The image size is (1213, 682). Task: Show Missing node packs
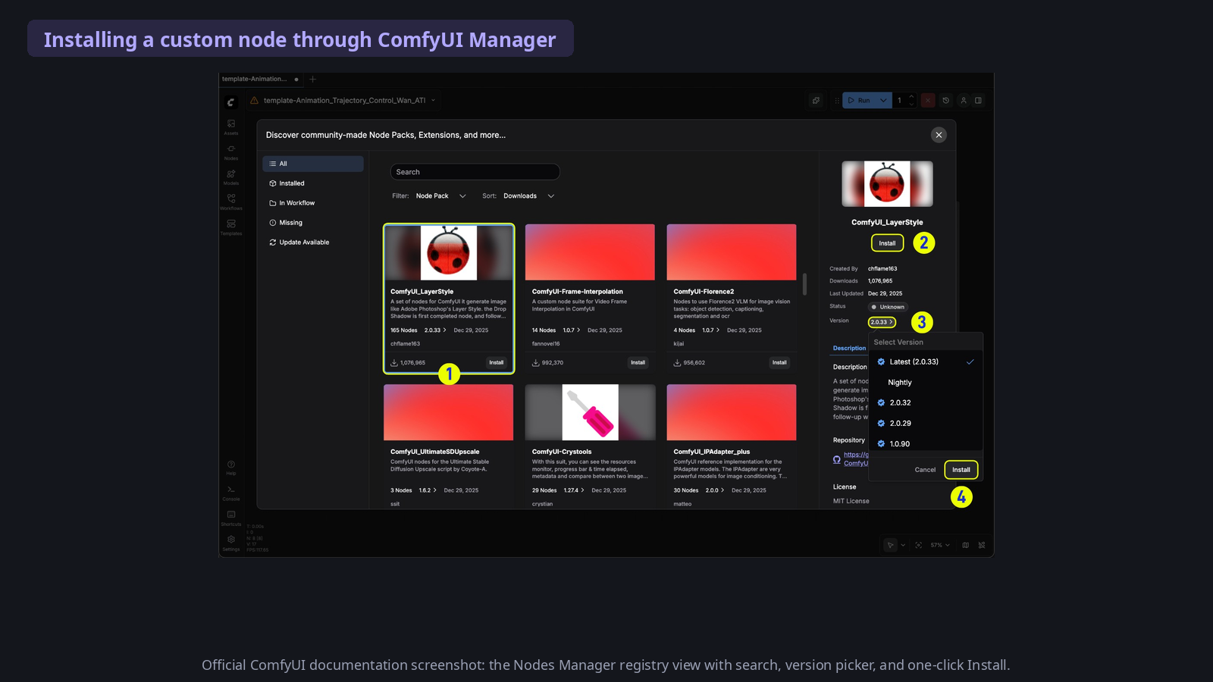coord(313,223)
